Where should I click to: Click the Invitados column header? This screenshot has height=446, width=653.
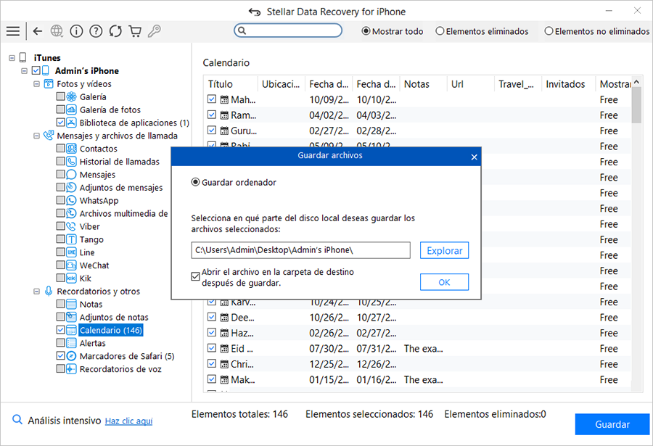click(568, 84)
